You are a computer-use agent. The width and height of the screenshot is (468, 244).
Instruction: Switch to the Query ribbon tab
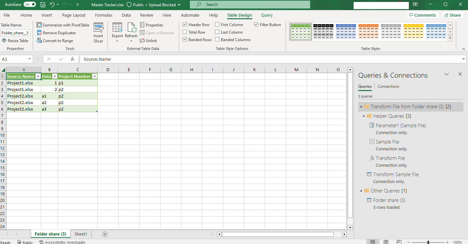pyautogui.click(x=267, y=15)
